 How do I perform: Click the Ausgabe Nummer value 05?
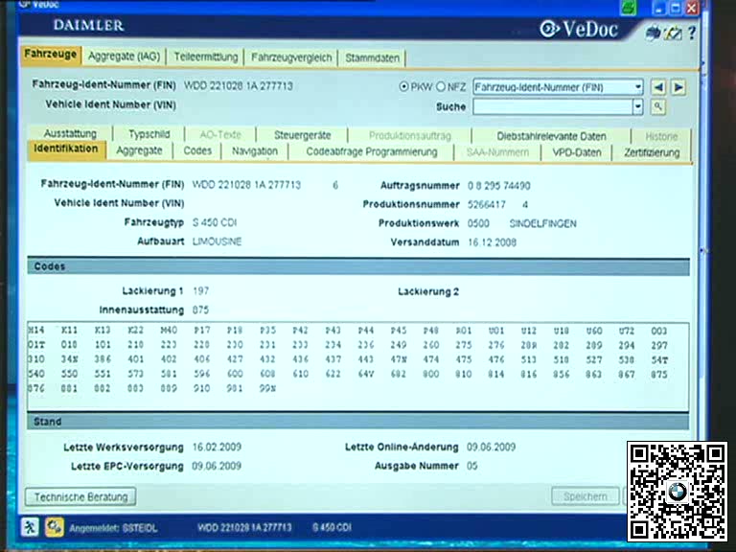pos(471,466)
